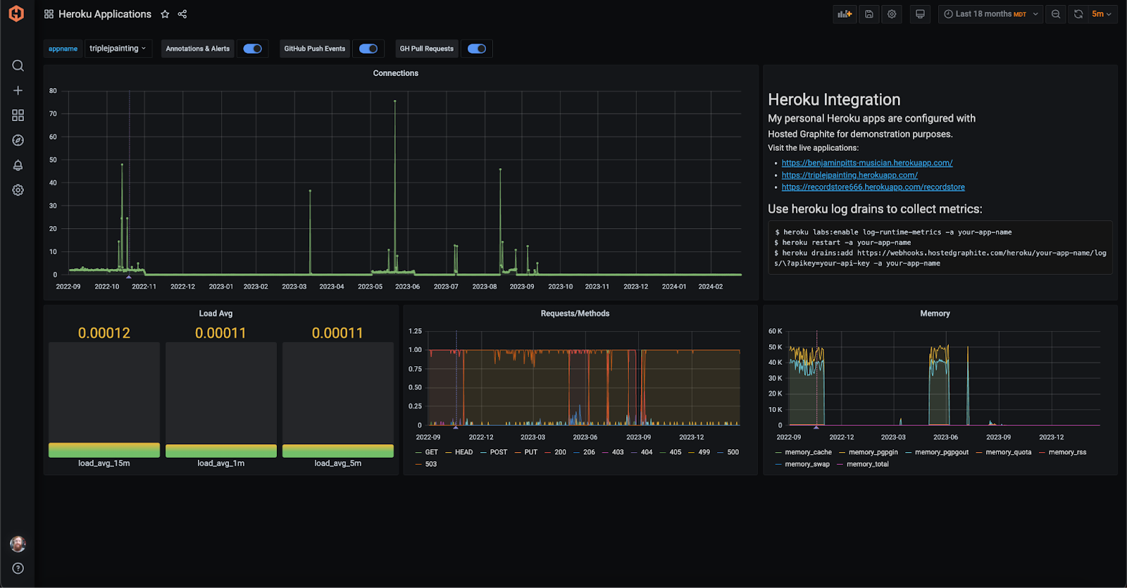Open the Last 18 months time picker

tap(990, 14)
